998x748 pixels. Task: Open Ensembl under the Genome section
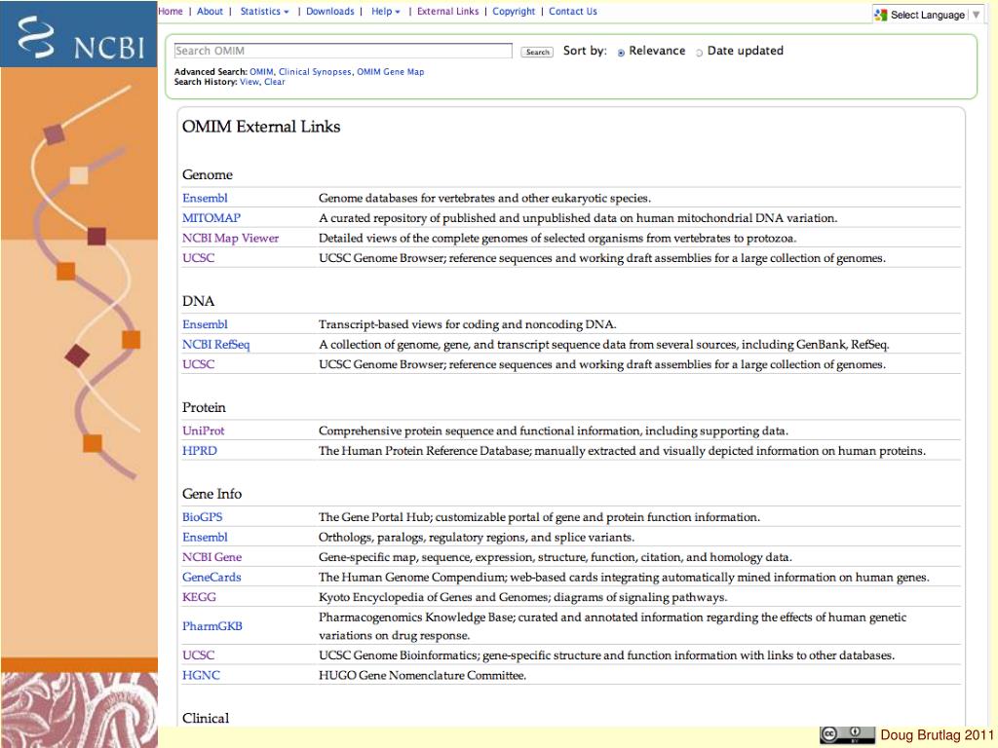click(205, 198)
